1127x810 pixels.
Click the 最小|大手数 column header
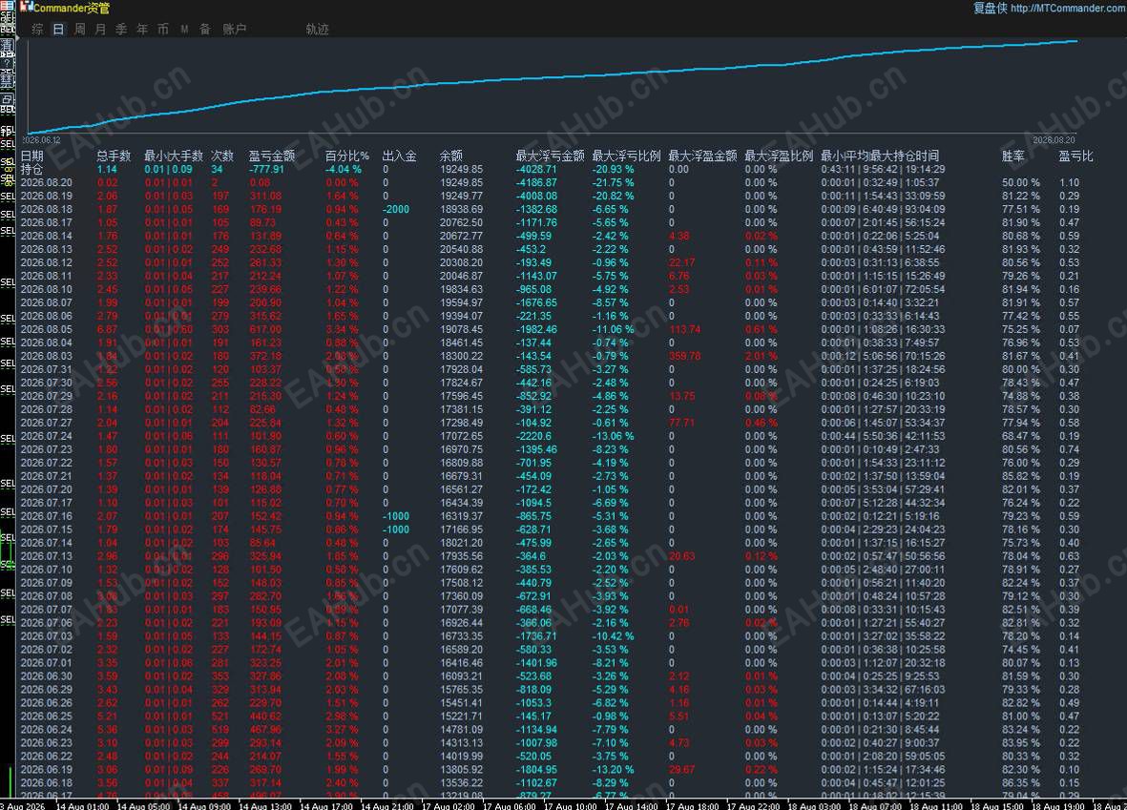point(174,156)
